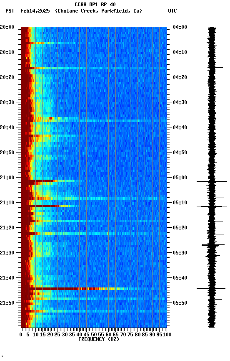
Task: Click the '21:10' PST time label
Action: tap(7, 203)
